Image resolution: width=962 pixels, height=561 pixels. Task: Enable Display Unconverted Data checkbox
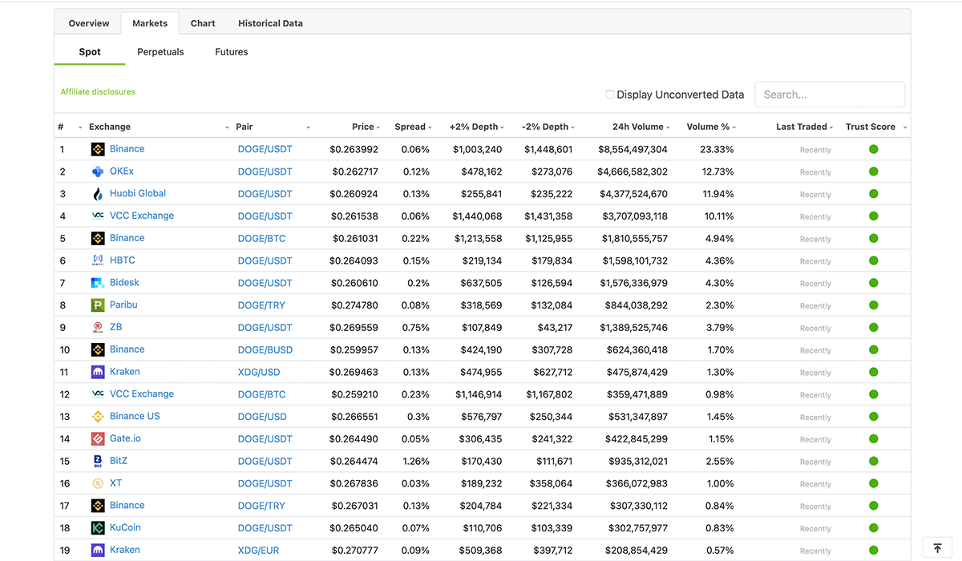(610, 95)
